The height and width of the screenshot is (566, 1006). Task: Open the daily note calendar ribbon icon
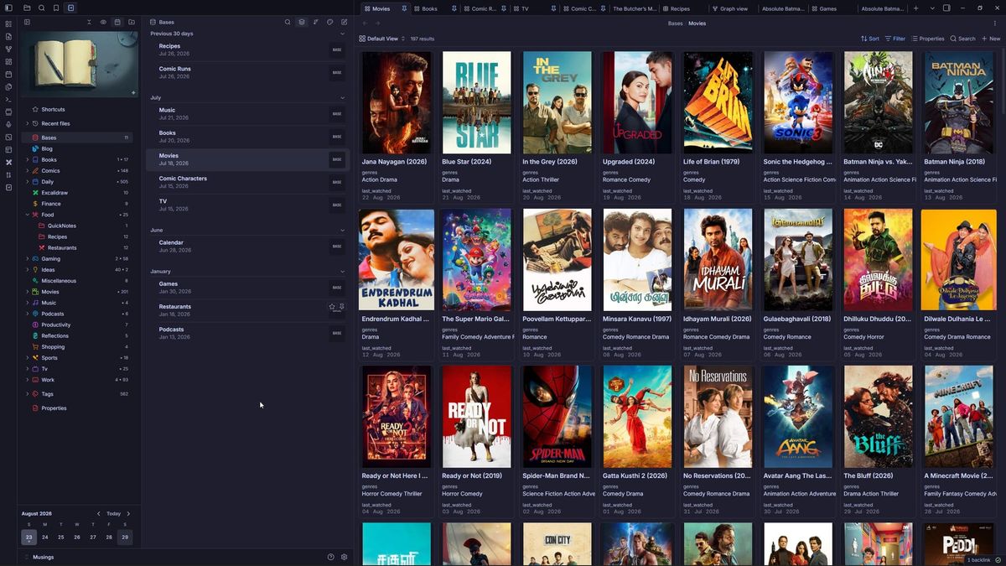tap(8, 74)
